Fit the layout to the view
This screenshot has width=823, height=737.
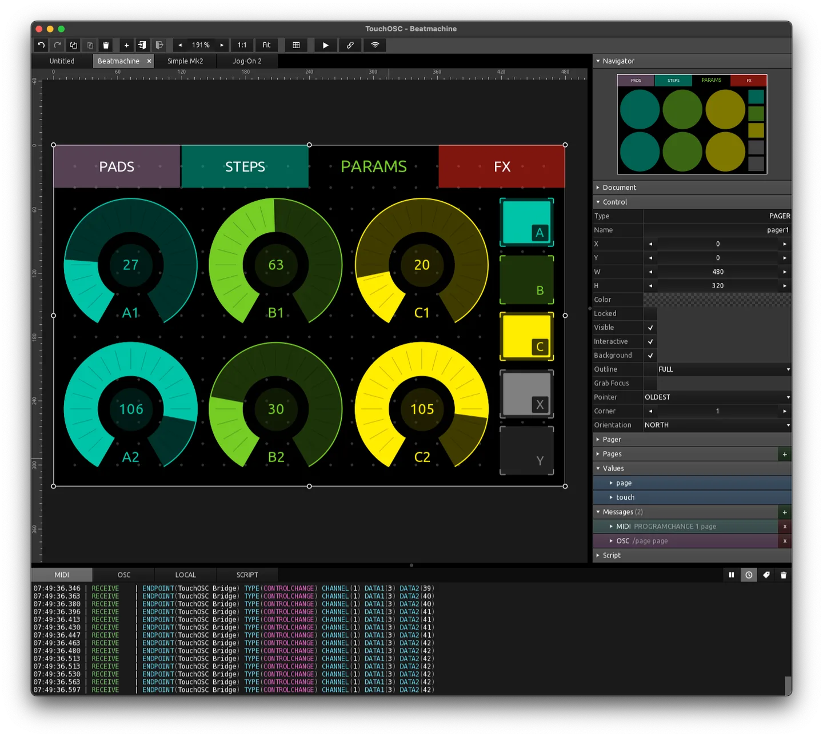266,45
